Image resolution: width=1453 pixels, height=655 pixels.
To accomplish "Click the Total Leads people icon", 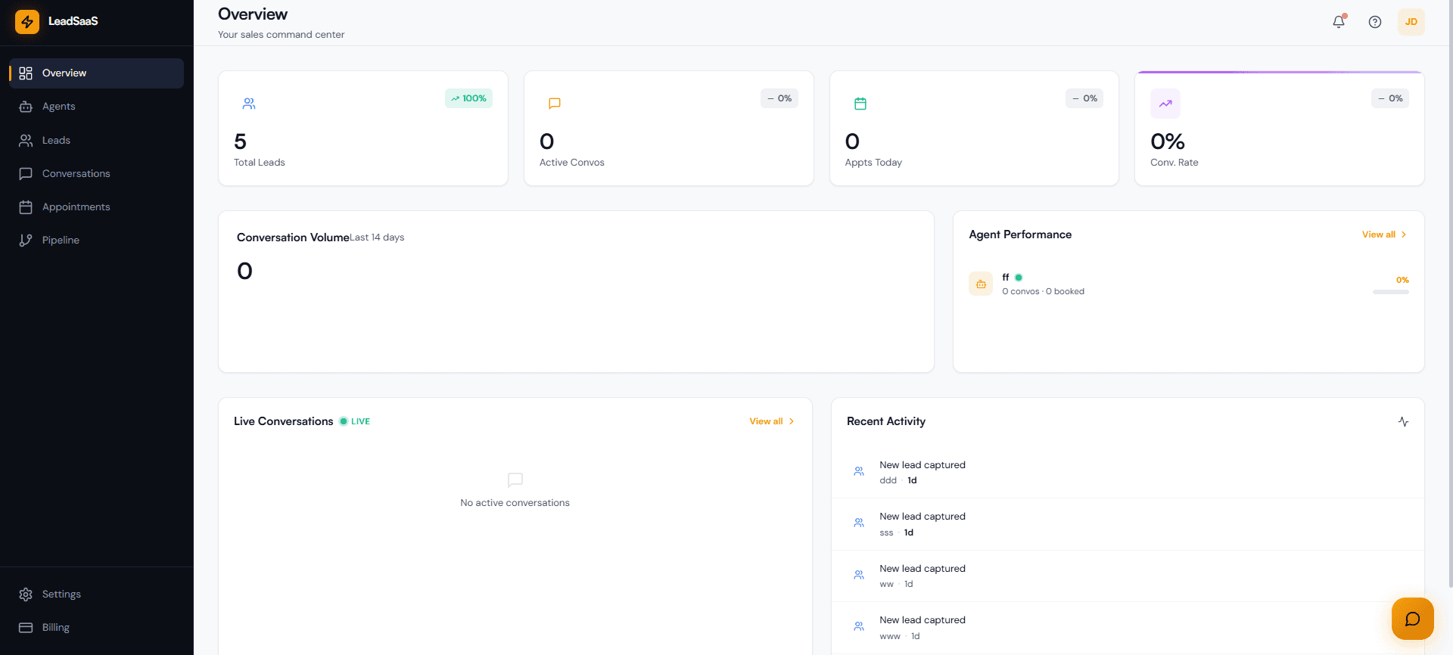I will tap(249, 104).
